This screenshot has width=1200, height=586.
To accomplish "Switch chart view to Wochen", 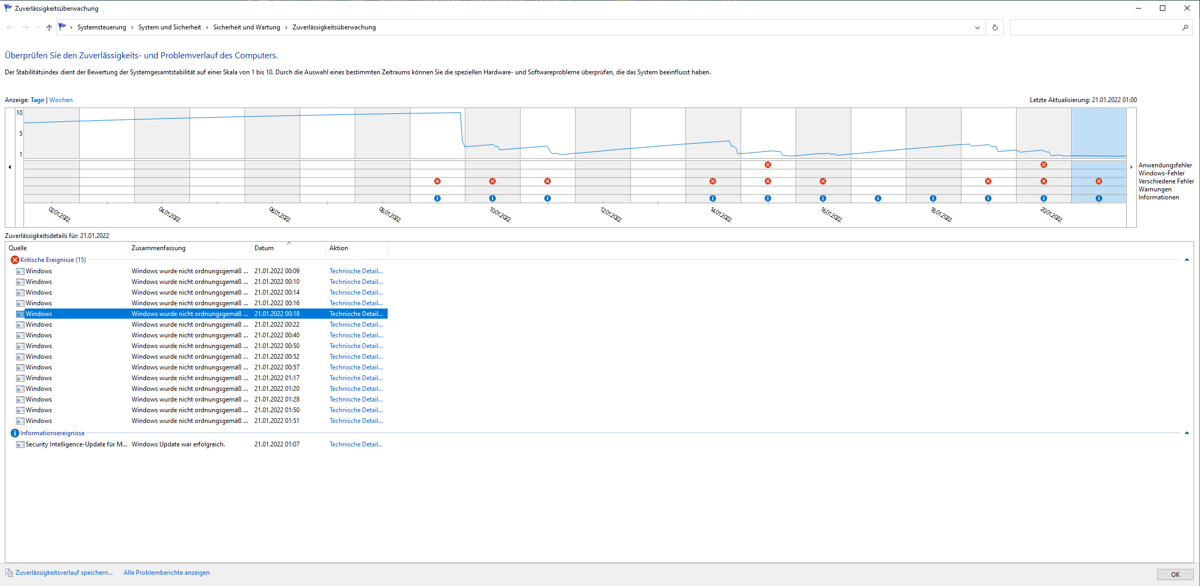I will [61, 100].
